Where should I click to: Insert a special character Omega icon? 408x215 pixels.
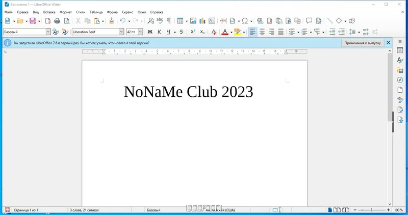click(245, 21)
